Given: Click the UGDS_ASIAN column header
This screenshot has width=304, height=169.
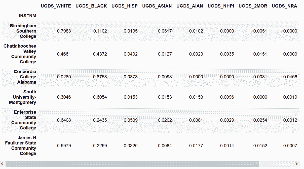Looking at the screenshot, I should 157,6.
